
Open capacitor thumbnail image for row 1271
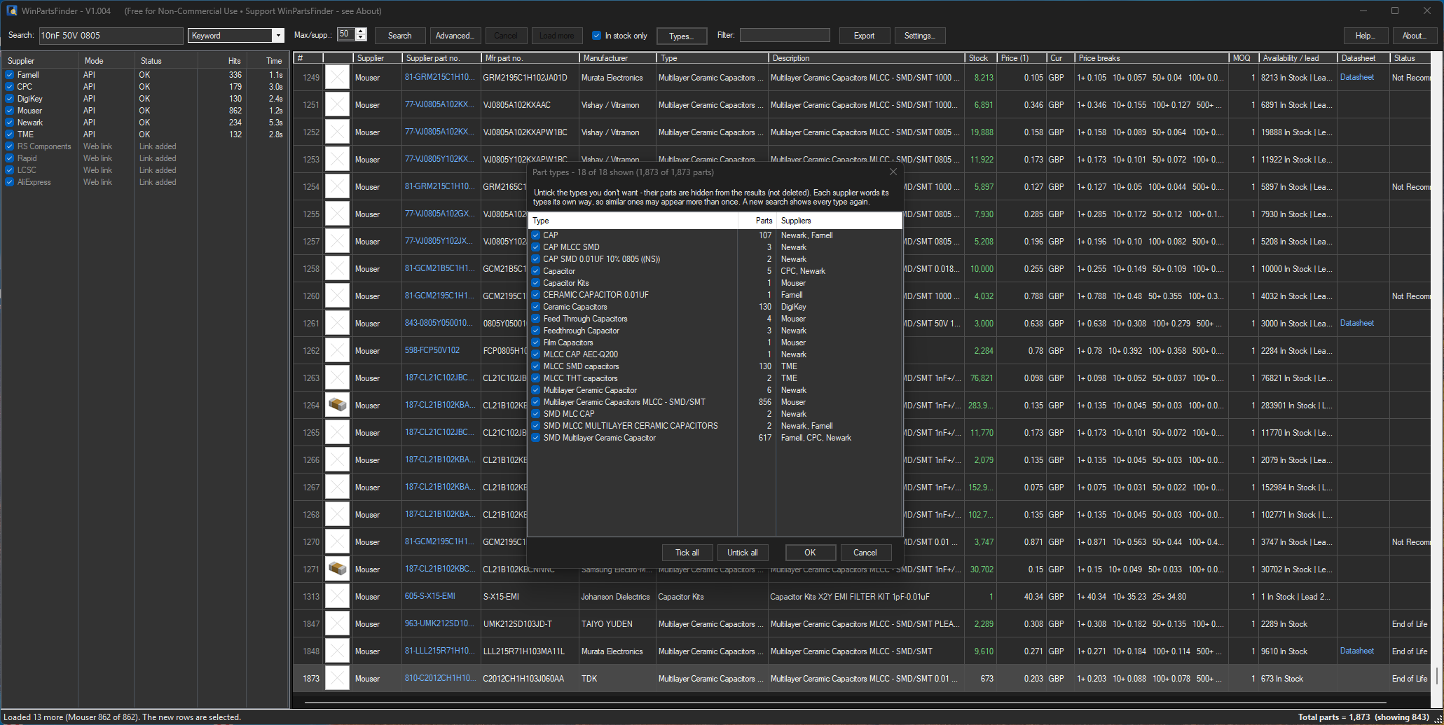click(x=338, y=569)
